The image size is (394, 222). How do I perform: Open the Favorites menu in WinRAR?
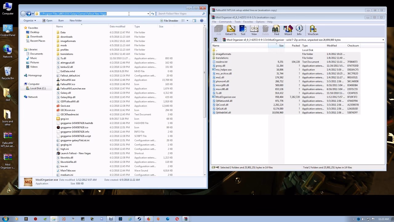[x=248, y=22]
